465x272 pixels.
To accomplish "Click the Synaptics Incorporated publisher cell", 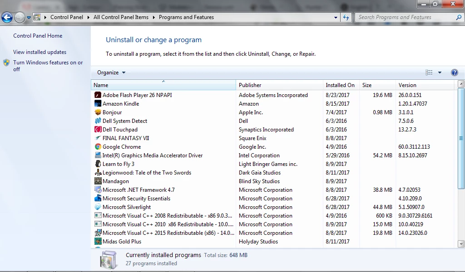I will [266, 130].
